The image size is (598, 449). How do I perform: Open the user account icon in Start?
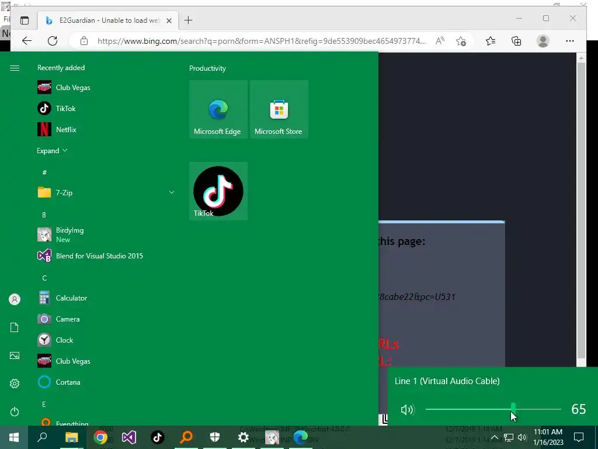[x=15, y=299]
